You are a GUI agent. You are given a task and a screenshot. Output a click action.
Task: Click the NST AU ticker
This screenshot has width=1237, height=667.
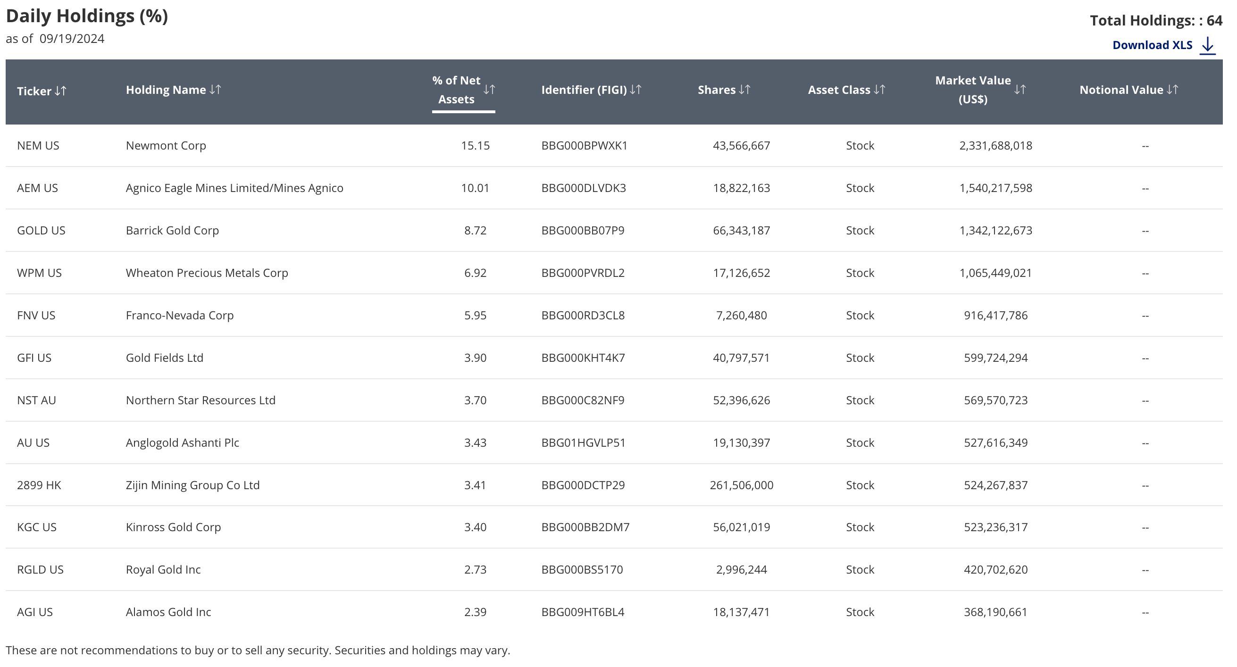tap(36, 400)
